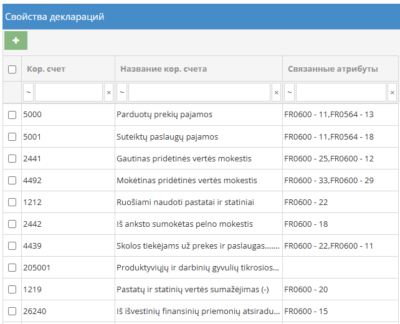Screen dimensions: 400x324
Task: Check the row for account 4492
Action: pyautogui.click(x=12, y=180)
